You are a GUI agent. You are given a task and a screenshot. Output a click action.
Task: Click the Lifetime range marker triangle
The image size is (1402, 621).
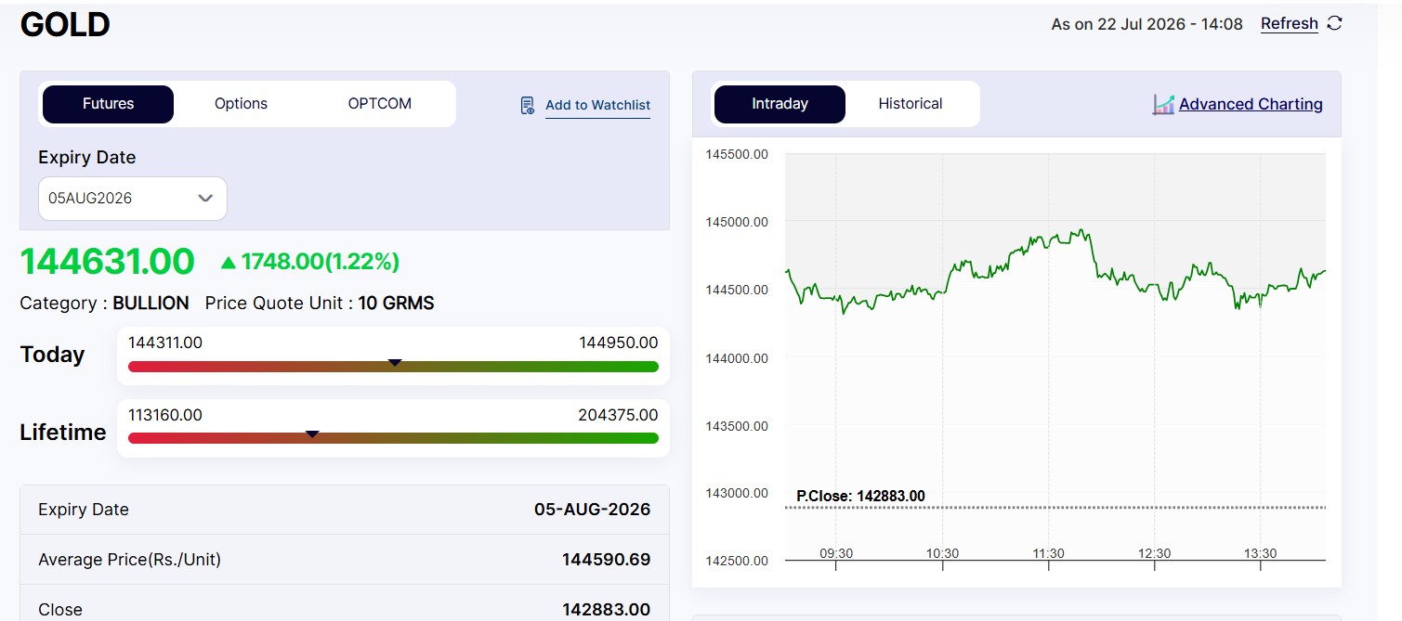click(x=313, y=433)
